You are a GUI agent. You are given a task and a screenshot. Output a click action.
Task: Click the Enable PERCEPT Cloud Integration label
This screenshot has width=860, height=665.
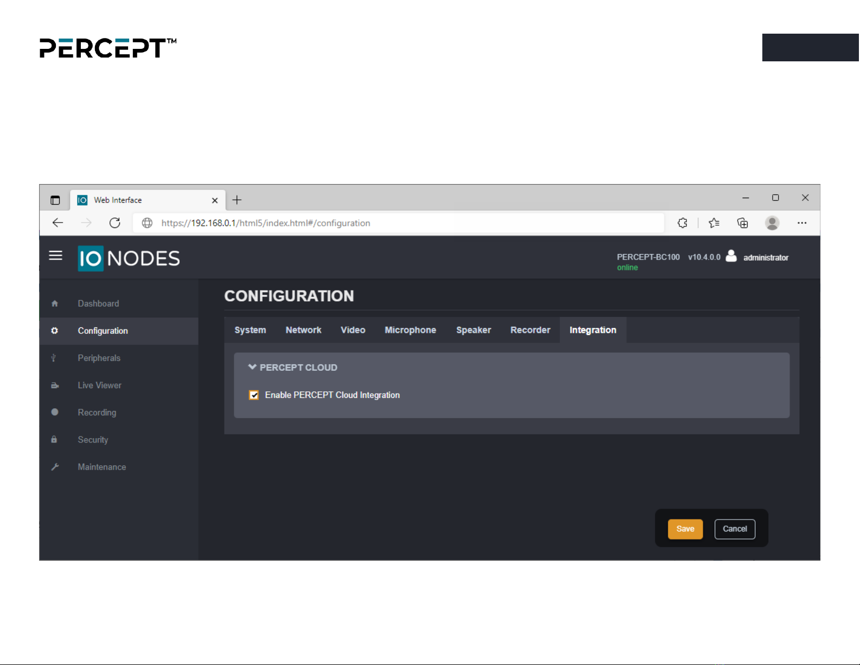(332, 395)
